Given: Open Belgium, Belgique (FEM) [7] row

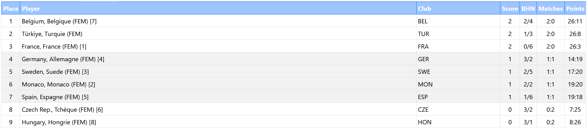Looking at the screenshot, I should coord(59,21).
